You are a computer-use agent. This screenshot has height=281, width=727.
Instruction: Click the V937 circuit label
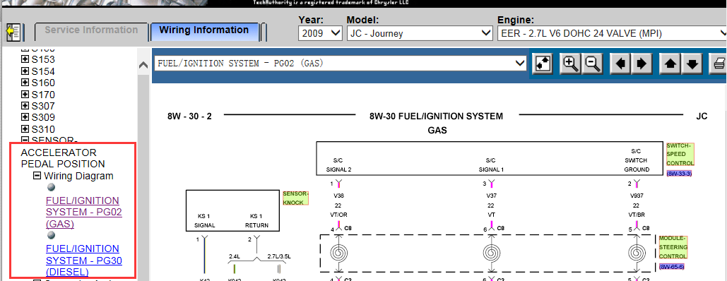pyautogui.click(x=636, y=196)
